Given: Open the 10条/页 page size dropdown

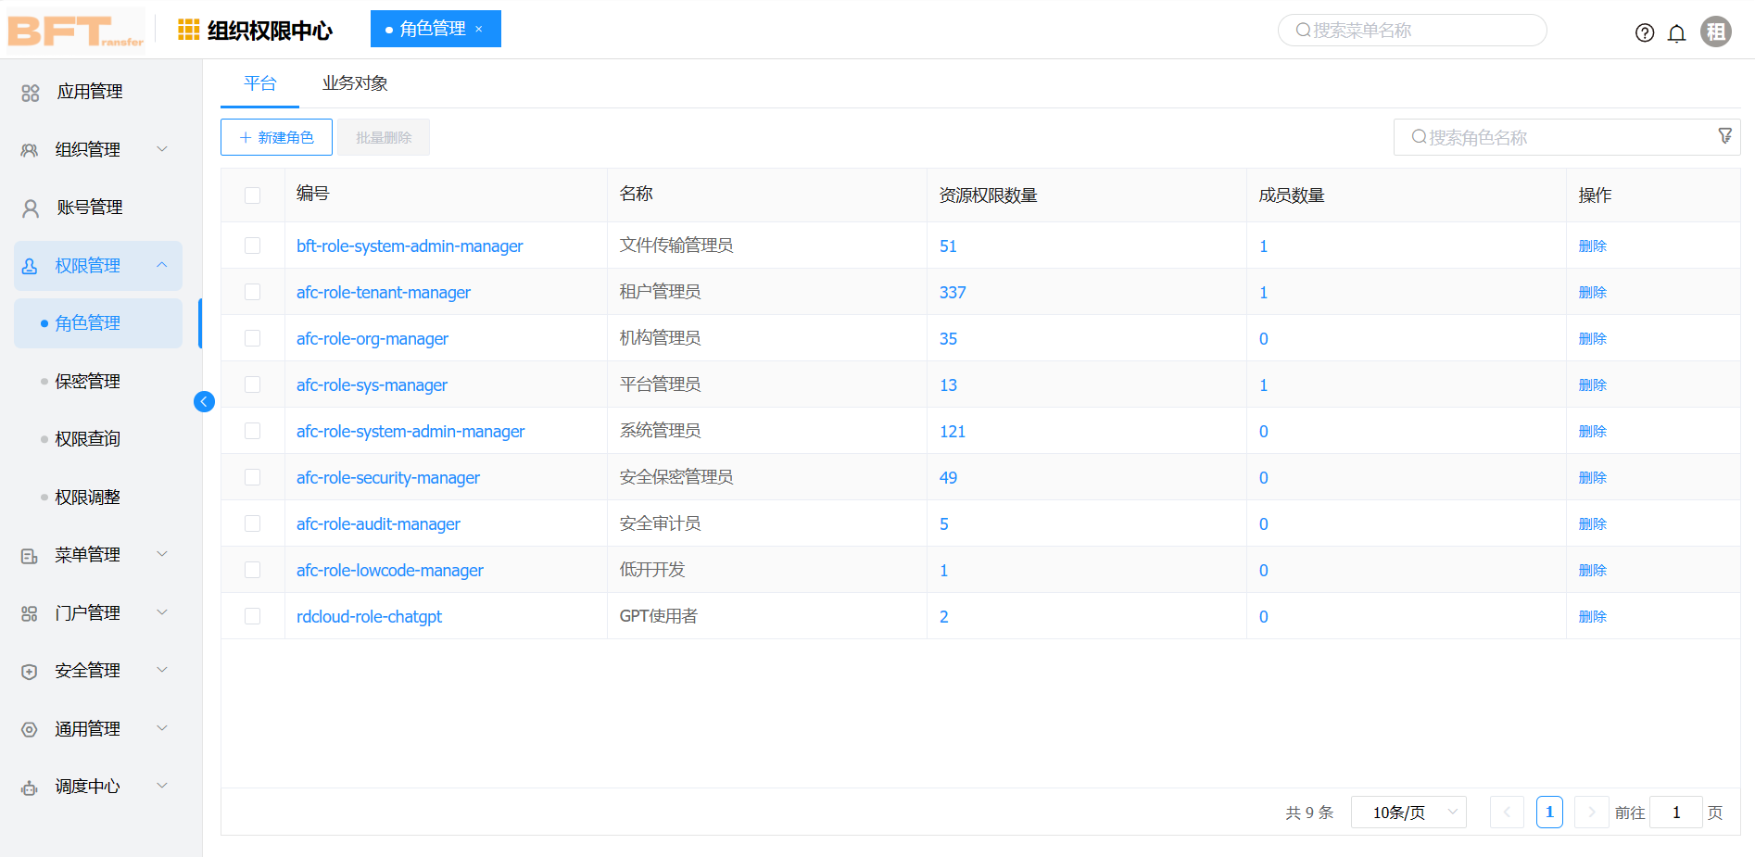Looking at the screenshot, I should pos(1408,812).
